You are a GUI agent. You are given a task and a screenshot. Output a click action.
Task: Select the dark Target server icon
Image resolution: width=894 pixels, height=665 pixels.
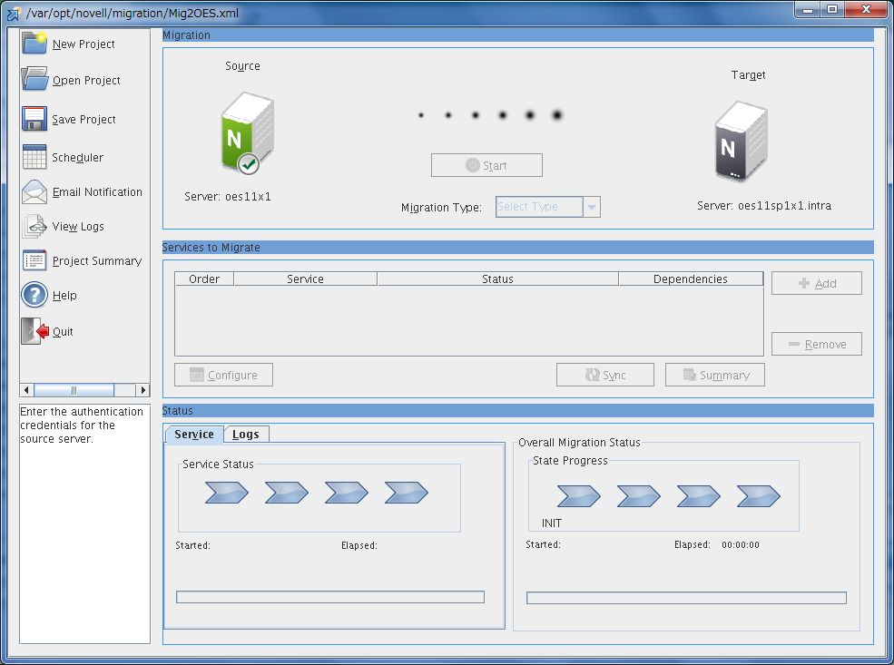pyautogui.click(x=742, y=142)
